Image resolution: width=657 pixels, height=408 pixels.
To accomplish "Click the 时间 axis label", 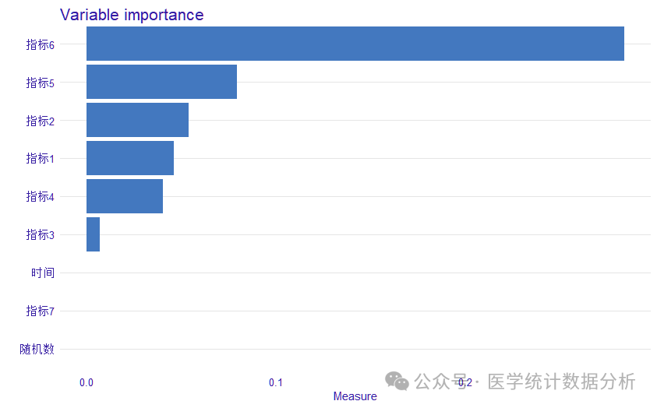I will click(x=43, y=273).
